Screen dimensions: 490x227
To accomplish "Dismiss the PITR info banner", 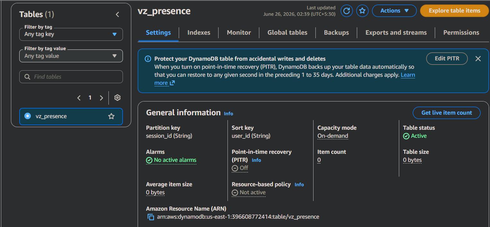I will point(478,59).
